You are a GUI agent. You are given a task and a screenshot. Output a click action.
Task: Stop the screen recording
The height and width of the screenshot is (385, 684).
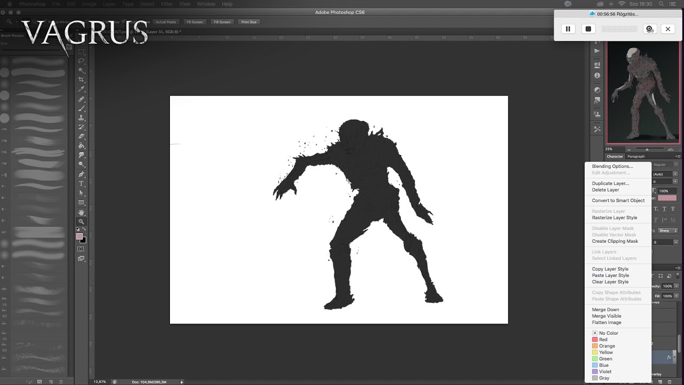click(x=588, y=29)
